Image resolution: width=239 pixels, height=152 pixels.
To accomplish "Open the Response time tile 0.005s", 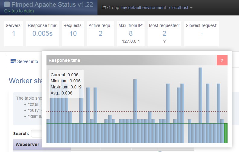I will pos(42,34).
